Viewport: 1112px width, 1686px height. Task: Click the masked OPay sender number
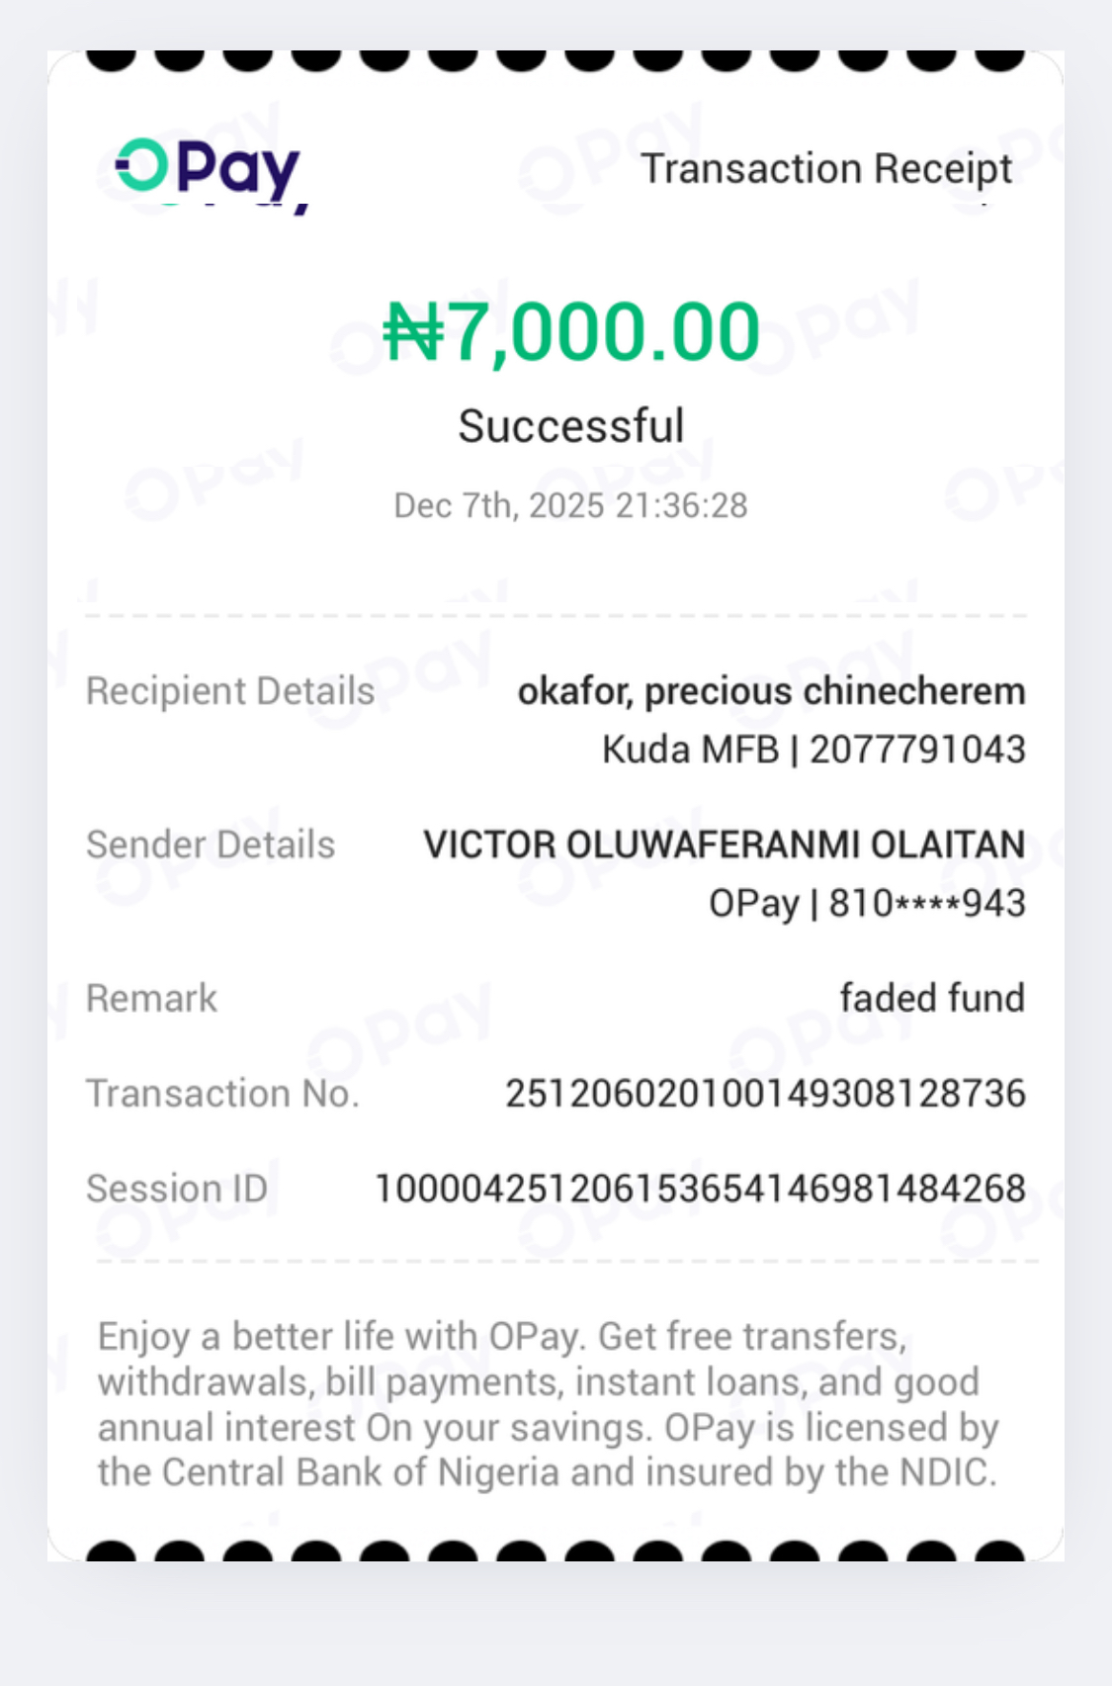(867, 903)
